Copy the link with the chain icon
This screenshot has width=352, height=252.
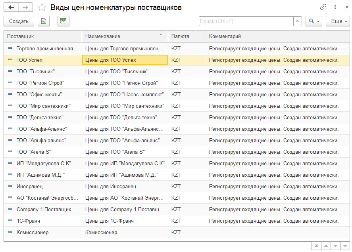tap(323, 7)
